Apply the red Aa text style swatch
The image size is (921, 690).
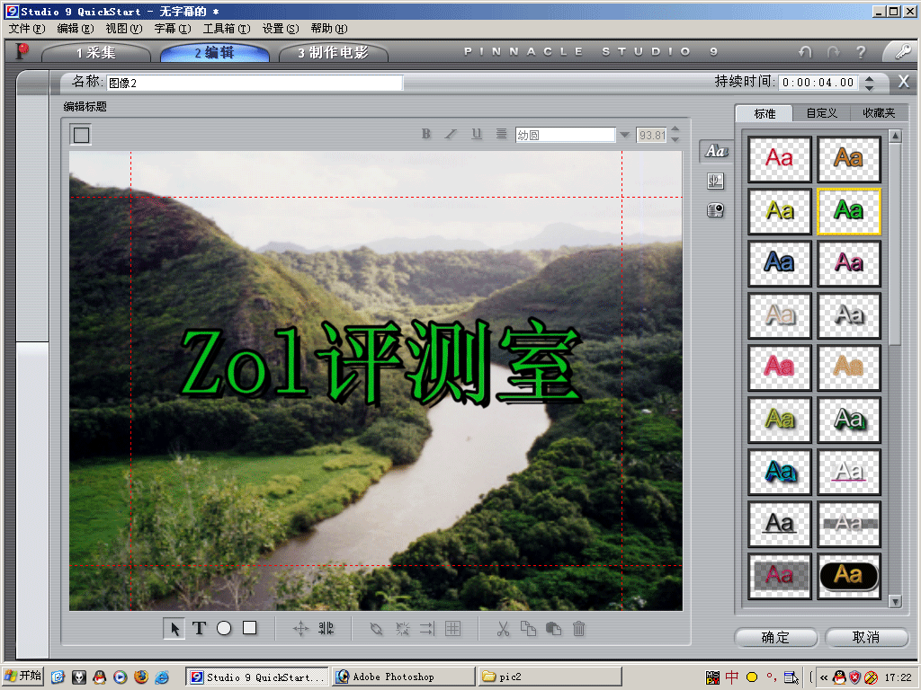pos(780,159)
